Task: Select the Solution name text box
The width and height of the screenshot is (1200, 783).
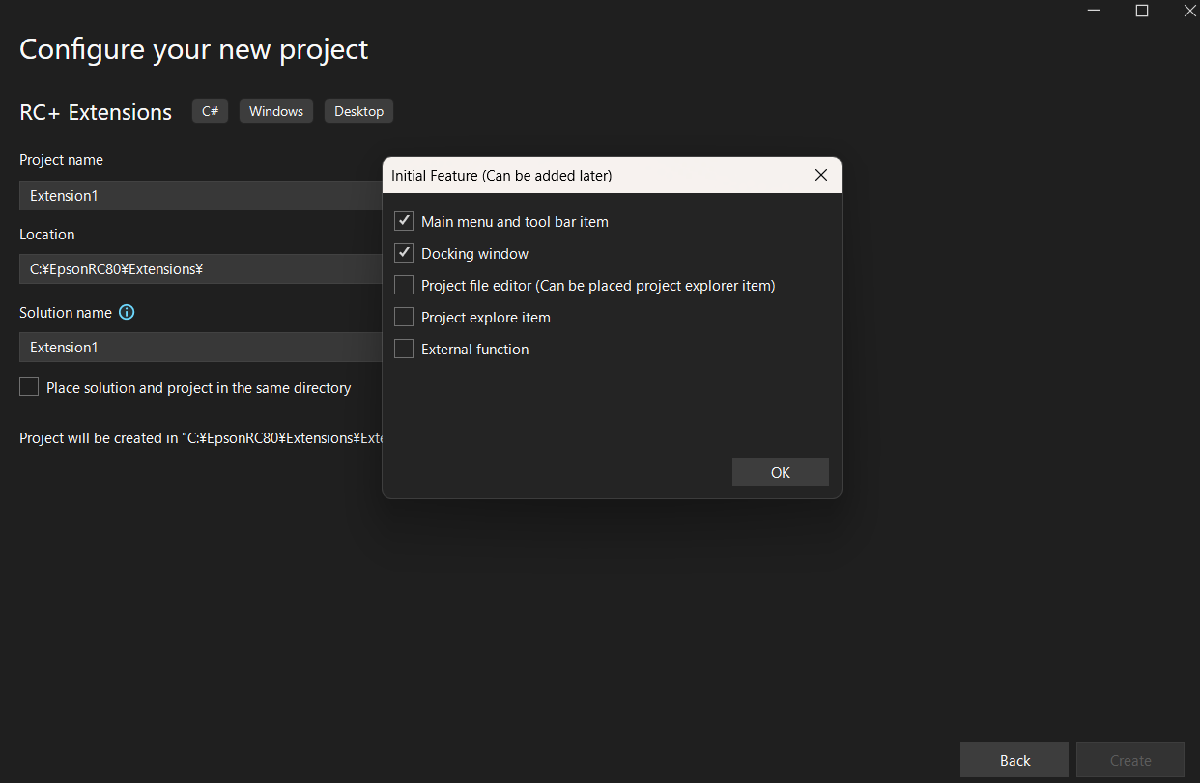Action: click(193, 348)
